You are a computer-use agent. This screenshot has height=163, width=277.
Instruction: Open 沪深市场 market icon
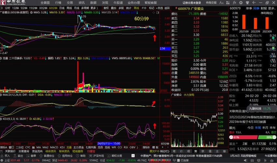click(96, 156)
